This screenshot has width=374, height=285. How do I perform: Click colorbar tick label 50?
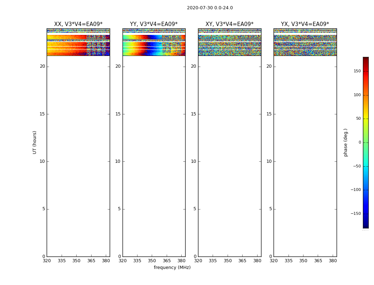click(358, 119)
